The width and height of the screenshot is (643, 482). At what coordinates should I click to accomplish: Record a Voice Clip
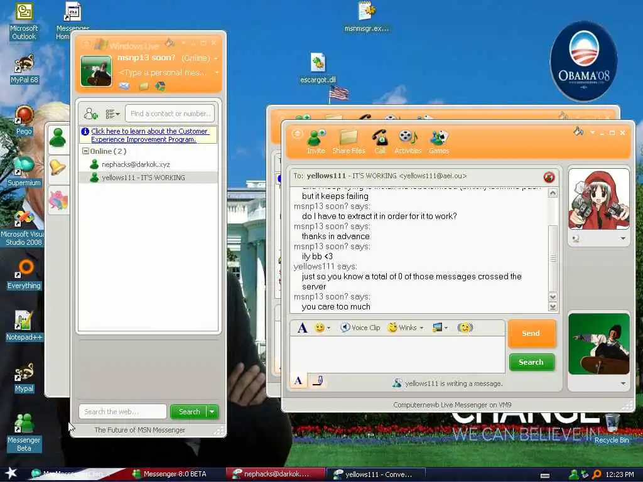pyautogui.click(x=360, y=328)
